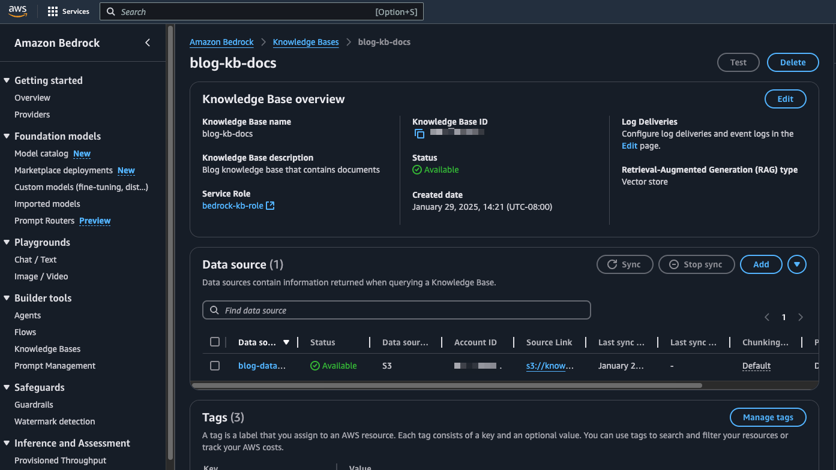The width and height of the screenshot is (836, 470).
Task: Click the Account ID column header
Action: (475, 342)
